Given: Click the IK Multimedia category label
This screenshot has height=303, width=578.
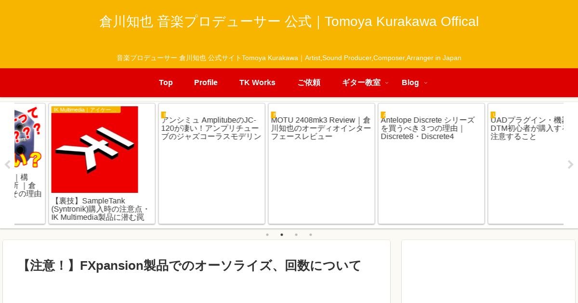Looking at the screenshot, I should pos(86,110).
